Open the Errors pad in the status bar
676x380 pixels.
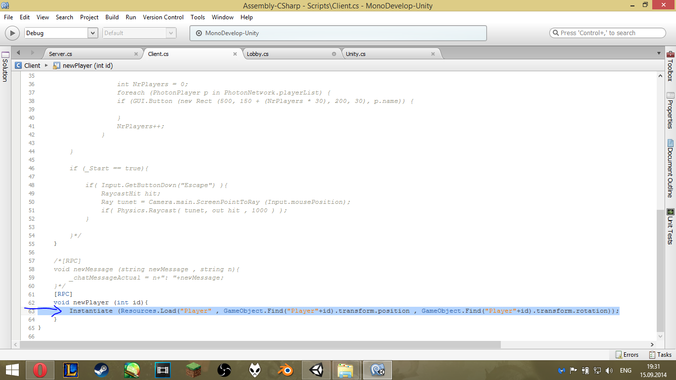pyautogui.click(x=628, y=355)
